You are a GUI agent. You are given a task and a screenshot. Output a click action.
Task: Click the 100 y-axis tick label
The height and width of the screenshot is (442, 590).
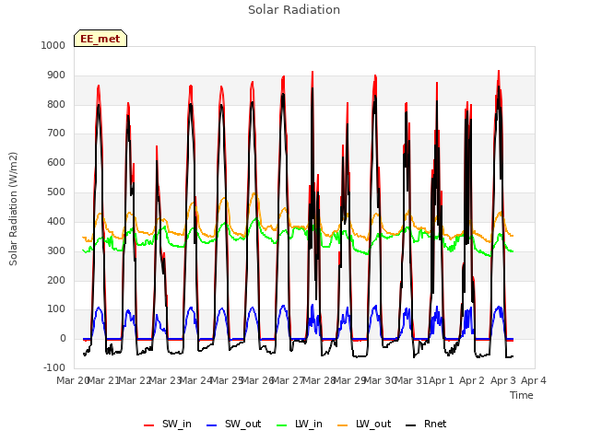pyautogui.click(x=56, y=309)
